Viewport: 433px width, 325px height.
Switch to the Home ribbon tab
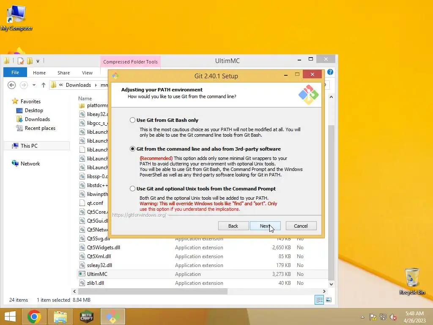tap(39, 73)
